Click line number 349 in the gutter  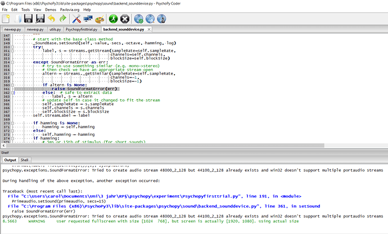coord(7,43)
